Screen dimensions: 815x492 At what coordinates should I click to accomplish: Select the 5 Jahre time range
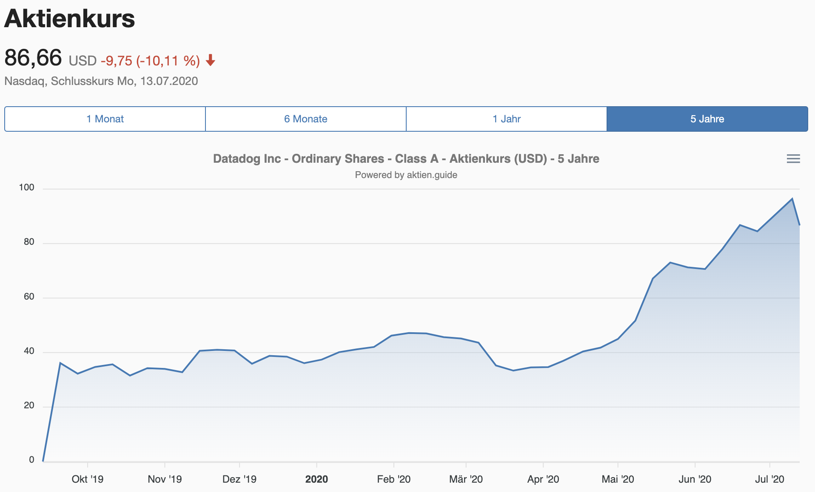(x=707, y=119)
